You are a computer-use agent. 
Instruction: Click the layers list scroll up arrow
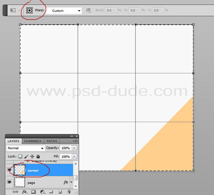tap(76, 164)
